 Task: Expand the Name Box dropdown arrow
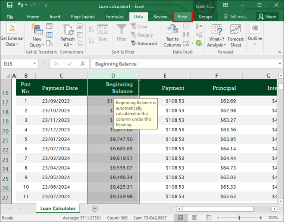[x=35, y=63]
